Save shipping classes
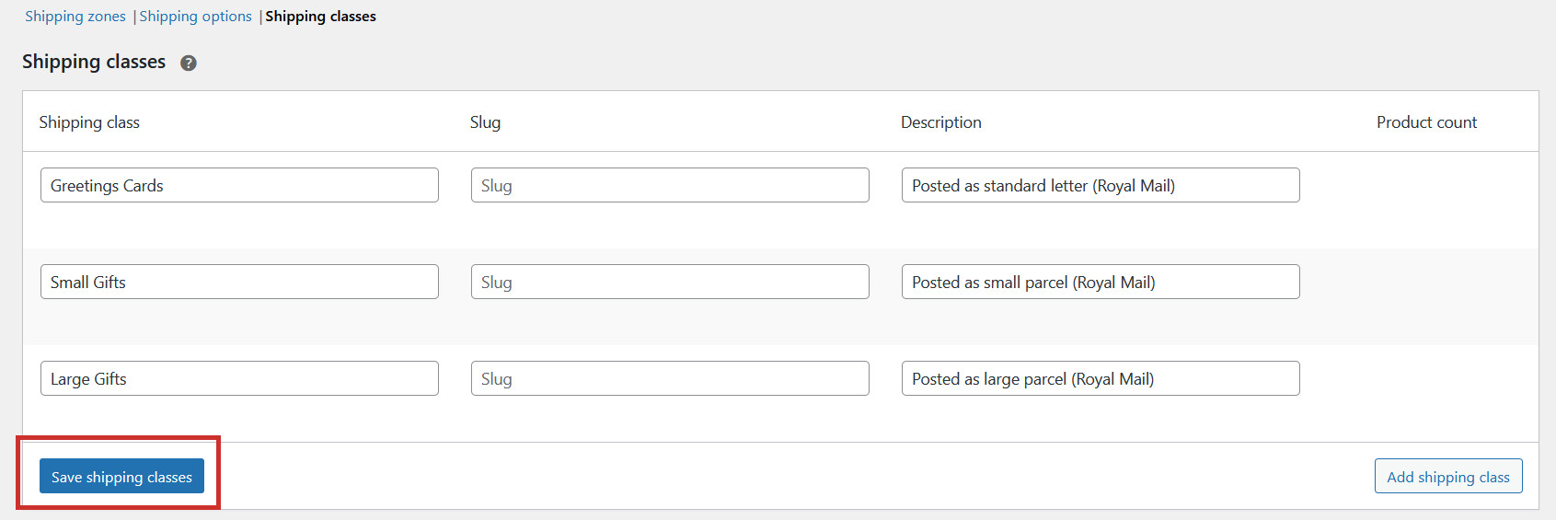This screenshot has width=1556, height=520. coord(121,477)
